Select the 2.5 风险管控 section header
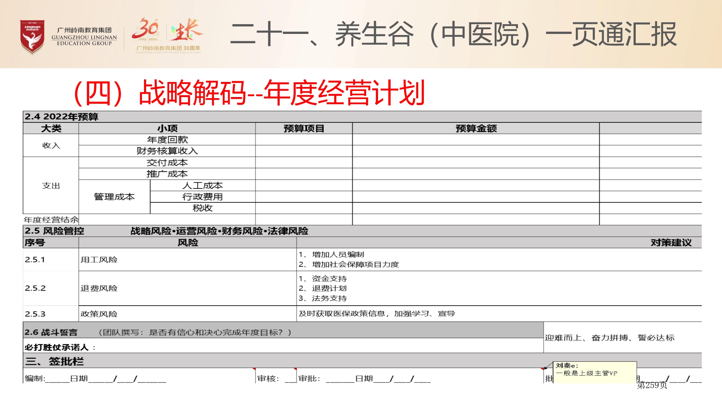The height and width of the screenshot is (406, 722). [x=54, y=231]
